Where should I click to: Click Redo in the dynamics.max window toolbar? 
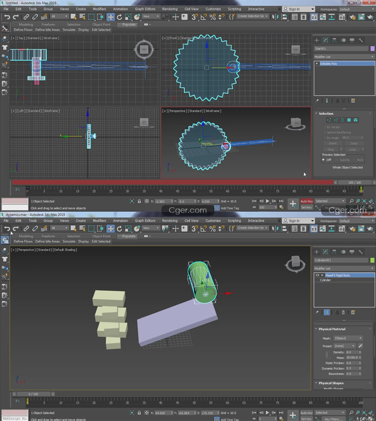tap(16, 229)
